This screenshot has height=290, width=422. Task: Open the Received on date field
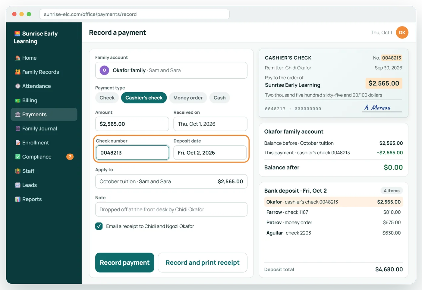click(210, 124)
